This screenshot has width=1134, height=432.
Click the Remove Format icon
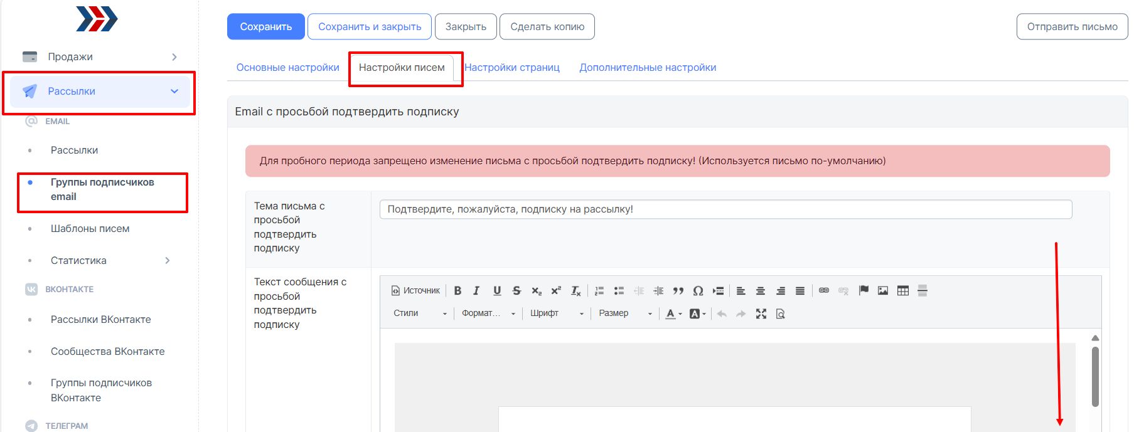pyautogui.click(x=575, y=291)
